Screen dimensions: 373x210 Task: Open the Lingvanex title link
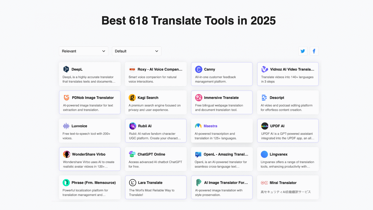[x=279, y=154]
